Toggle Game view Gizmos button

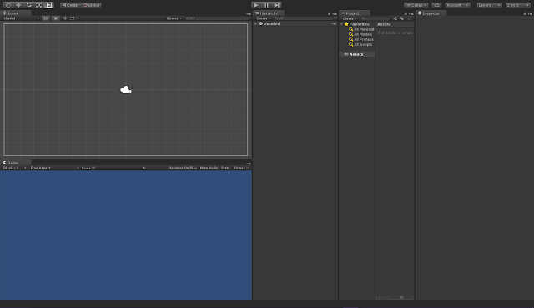(239, 168)
